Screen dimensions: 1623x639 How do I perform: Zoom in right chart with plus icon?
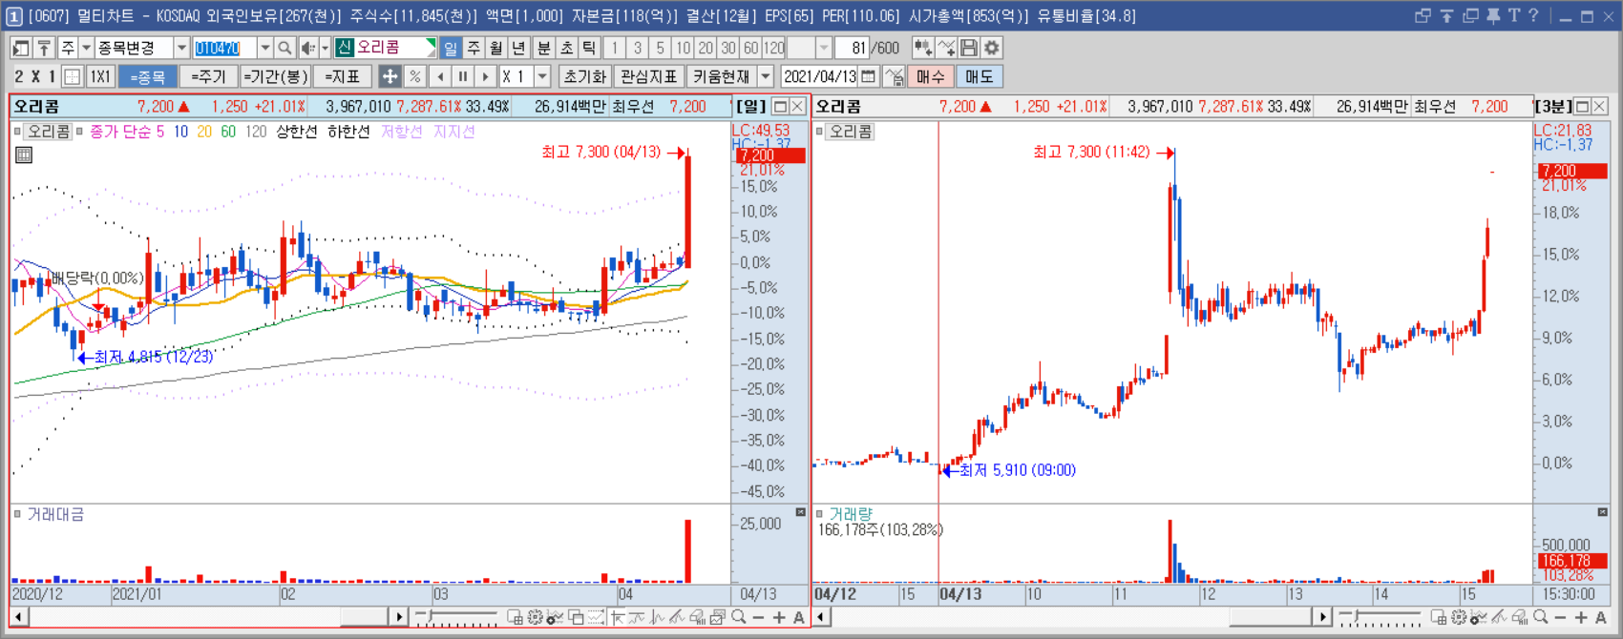coord(1581,618)
